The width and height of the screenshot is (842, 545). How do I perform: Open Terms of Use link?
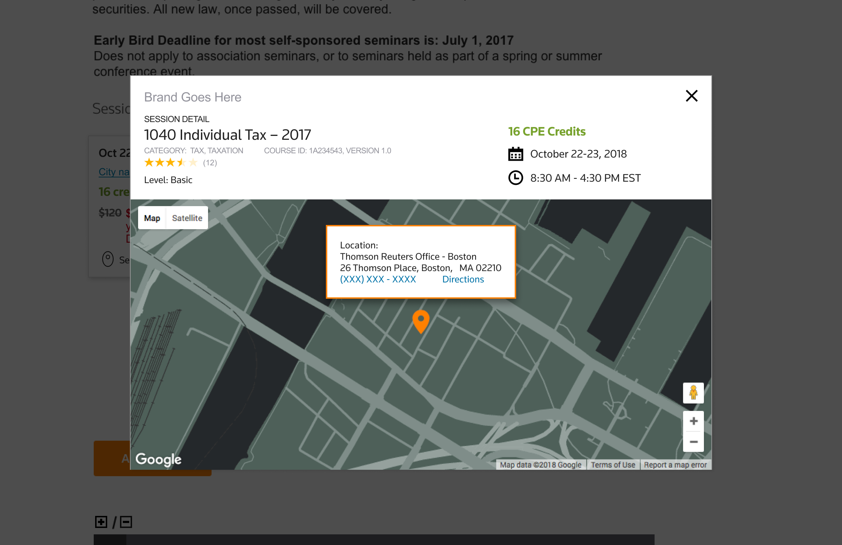pos(613,465)
